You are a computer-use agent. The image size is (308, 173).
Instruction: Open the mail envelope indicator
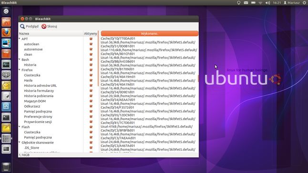pos(246,3)
